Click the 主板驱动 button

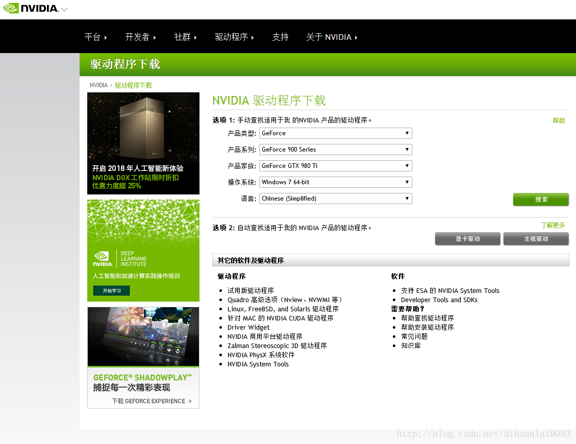click(x=536, y=239)
